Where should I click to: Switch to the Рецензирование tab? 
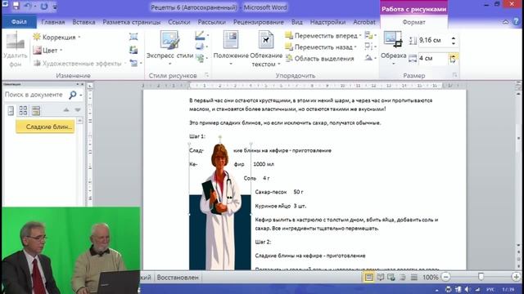259,22
